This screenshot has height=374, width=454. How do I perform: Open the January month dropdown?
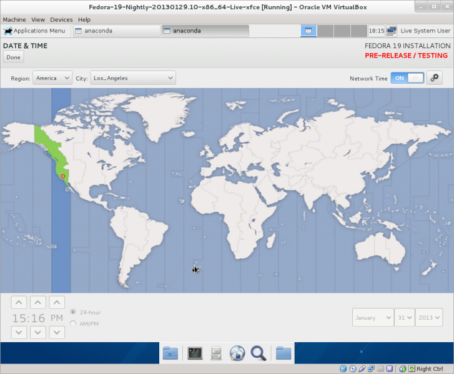coord(373,317)
